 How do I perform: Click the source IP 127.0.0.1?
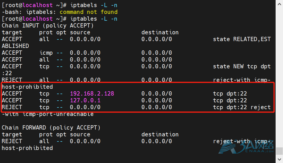tap(85, 100)
